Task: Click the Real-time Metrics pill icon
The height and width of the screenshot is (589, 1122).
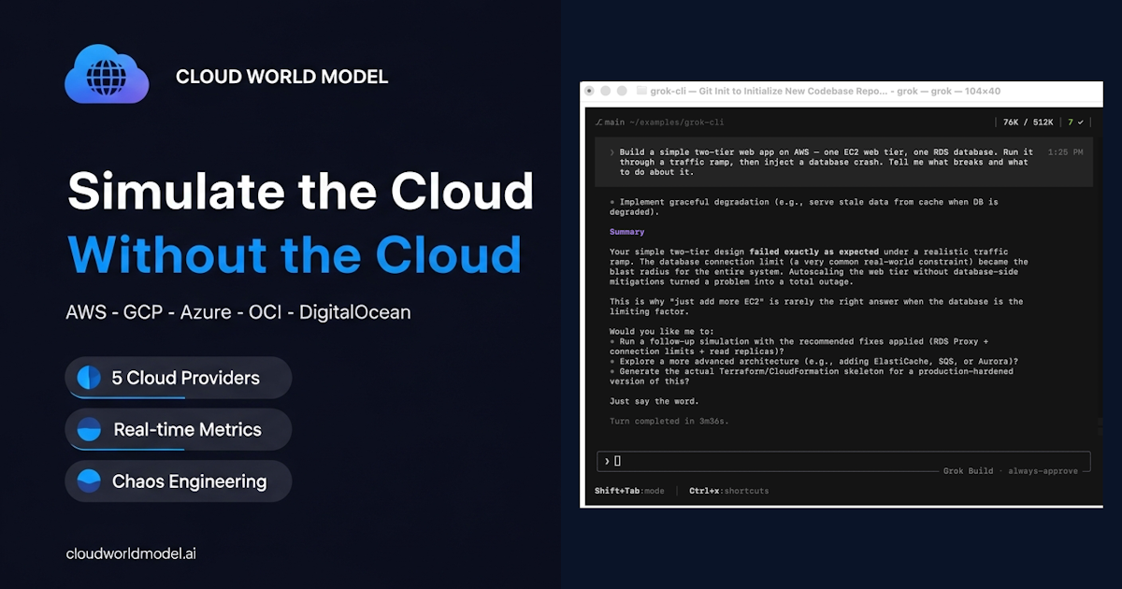Action: [x=88, y=429]
